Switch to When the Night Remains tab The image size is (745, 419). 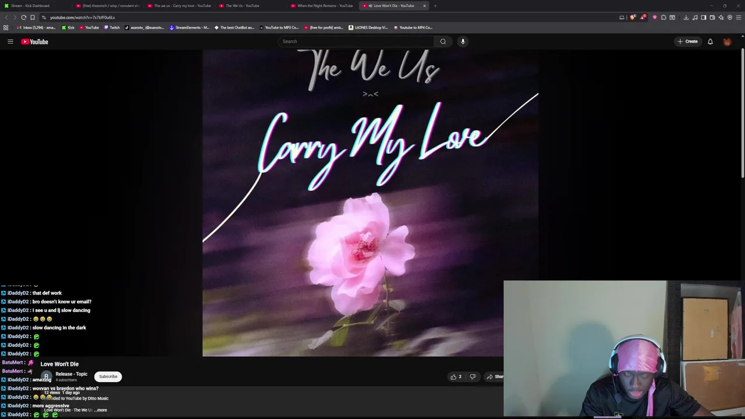click(x=322, y=6)
